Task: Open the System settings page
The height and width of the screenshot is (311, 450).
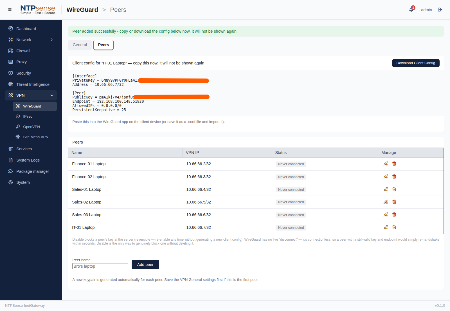Action: click(31, 182)
